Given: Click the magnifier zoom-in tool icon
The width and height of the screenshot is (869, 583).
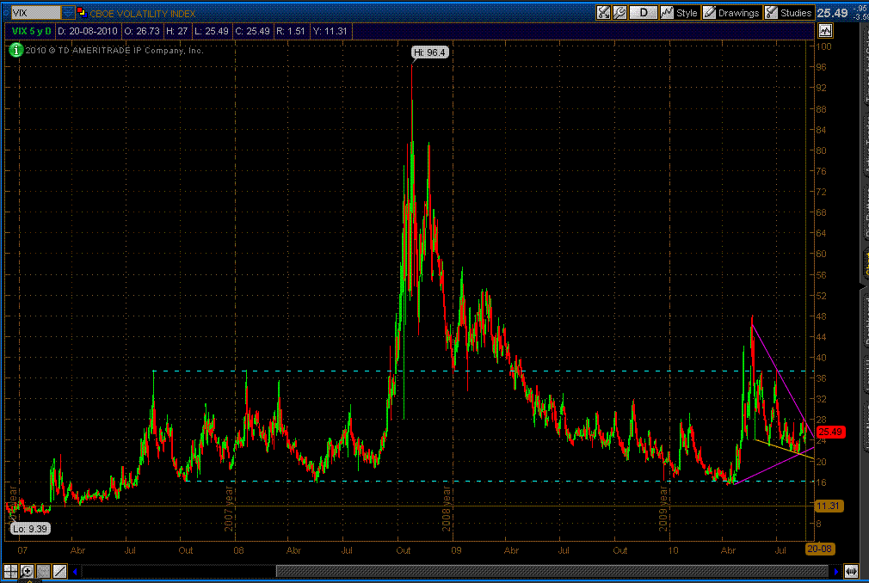Looking at the screenshot, I should (27, 571).
